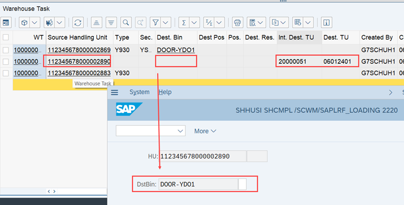Sort descending using the toolbar icon
Viewport: 404px width, 205px height.
point(111,23)
